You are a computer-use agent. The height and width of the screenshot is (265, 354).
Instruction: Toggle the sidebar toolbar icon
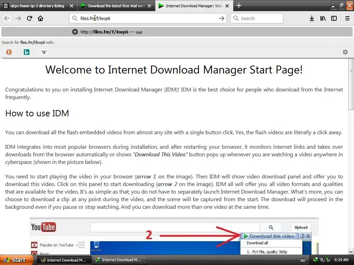334,18
